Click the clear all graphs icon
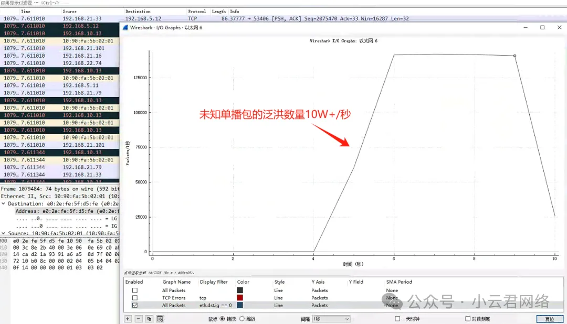 click(160, 319)
